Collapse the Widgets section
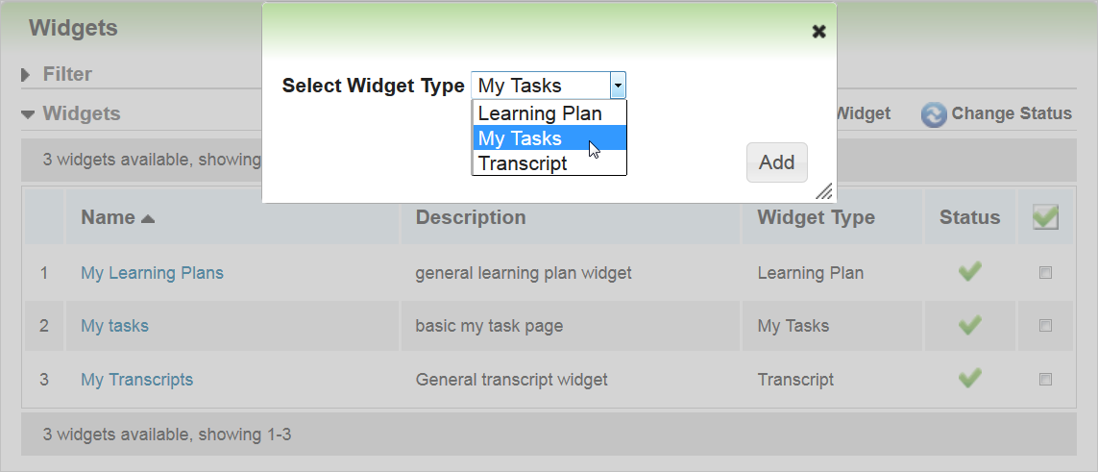1098x472 pixels. point(27,113)
